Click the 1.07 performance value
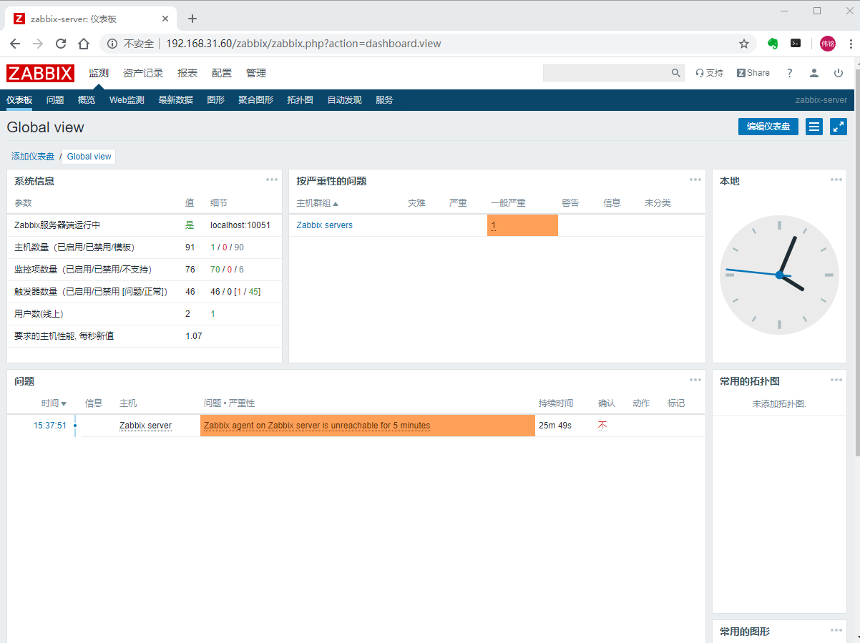This screenshot has width=860, height=643. (x=194, y=336)
